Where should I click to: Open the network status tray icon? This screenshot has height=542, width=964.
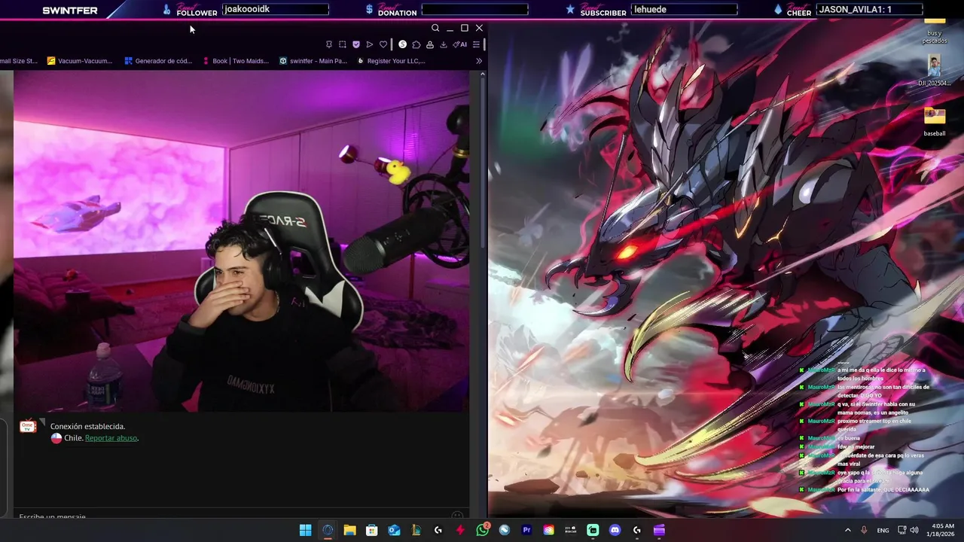click(901, 530)
